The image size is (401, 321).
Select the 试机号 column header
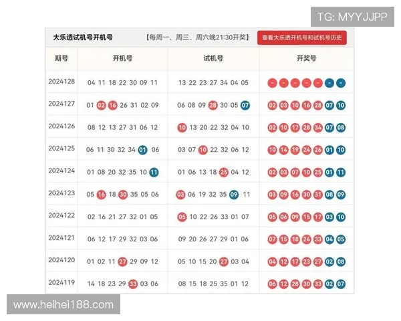(x=213, y=58)
